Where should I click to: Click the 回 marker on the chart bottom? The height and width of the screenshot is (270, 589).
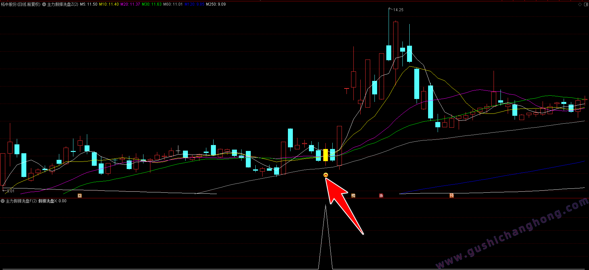(x=80, y=196)
